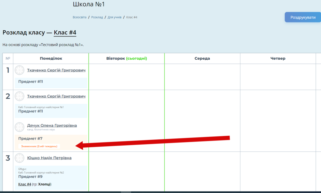Select the Четвер column header
Viewport: 321px width, 193px height.
[x=278, y=58]
